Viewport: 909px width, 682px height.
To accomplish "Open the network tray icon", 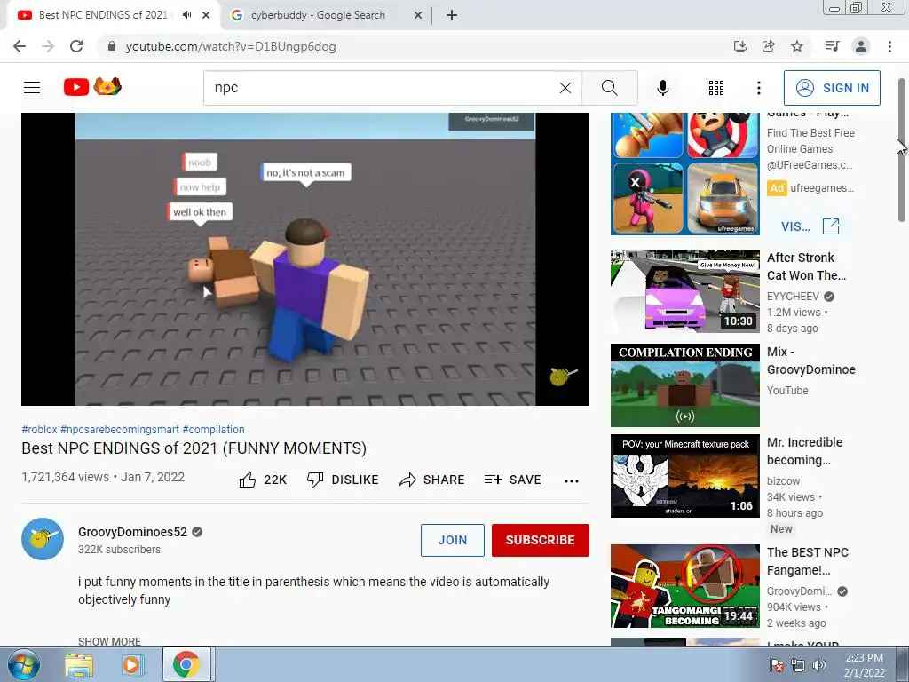I will 798,665.
